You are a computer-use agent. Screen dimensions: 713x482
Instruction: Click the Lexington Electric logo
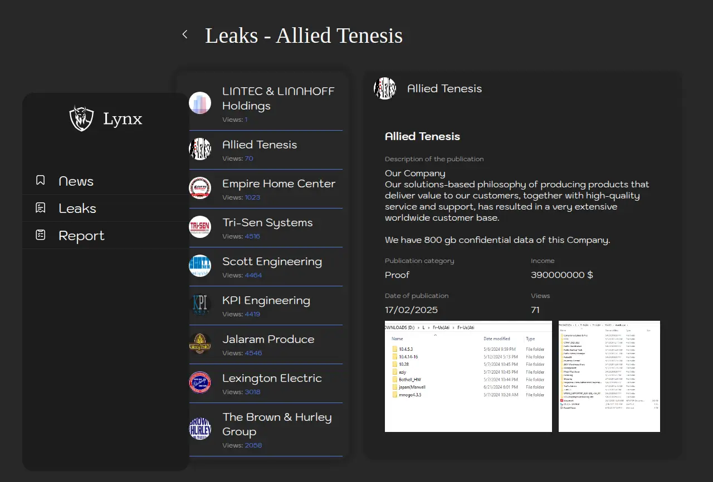point(200,382)
